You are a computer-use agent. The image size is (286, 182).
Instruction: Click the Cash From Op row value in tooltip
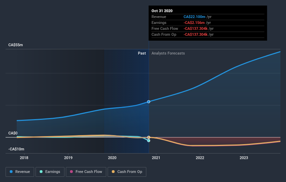(195, 34)
